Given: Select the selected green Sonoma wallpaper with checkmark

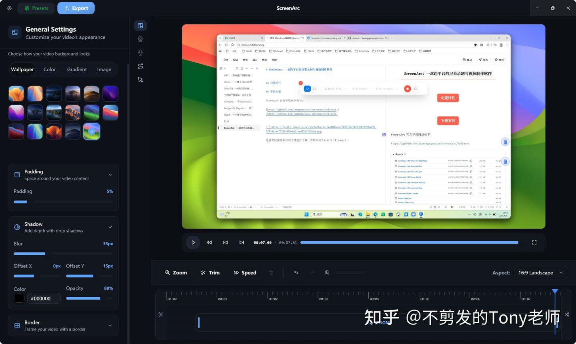Looking at the screenshot, I should click(92, 132).
